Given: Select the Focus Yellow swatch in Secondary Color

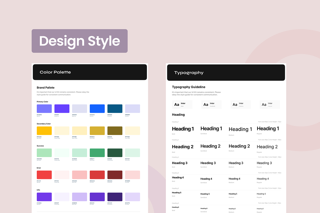Looking at the screenshot, I should (133, 131).
